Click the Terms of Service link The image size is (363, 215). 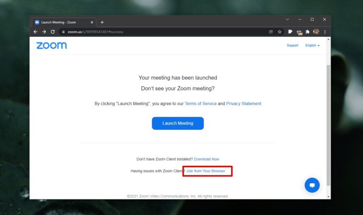201,103
